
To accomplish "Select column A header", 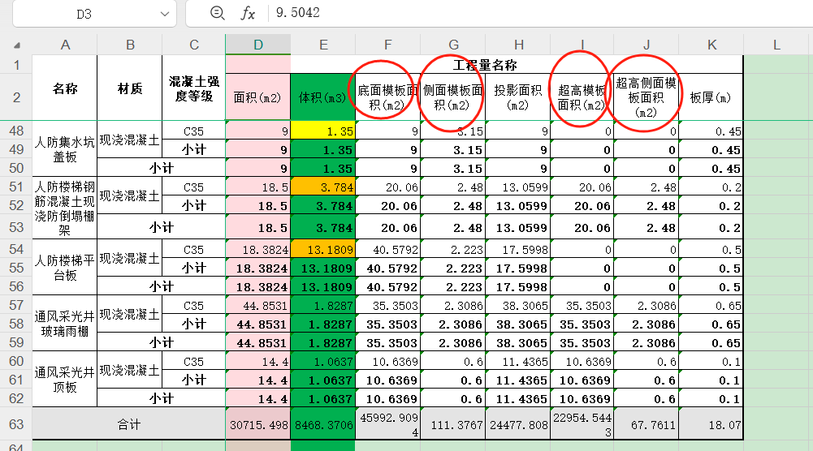I will (x=65, y=45).
